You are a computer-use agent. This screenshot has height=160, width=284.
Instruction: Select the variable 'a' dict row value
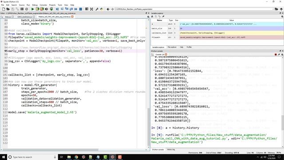click(232, 24)
